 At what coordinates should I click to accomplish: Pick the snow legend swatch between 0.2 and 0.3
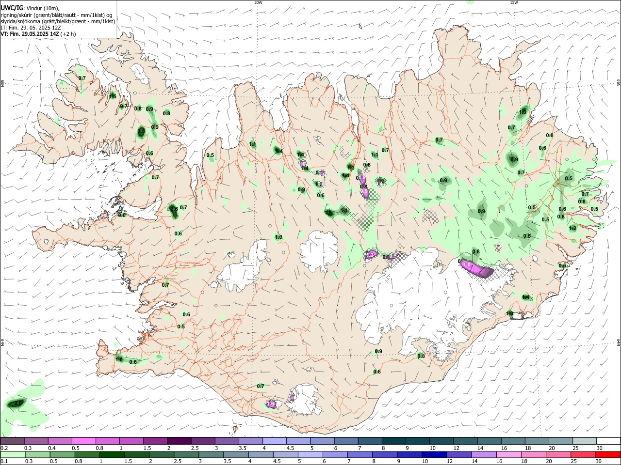tap(12, 441)
